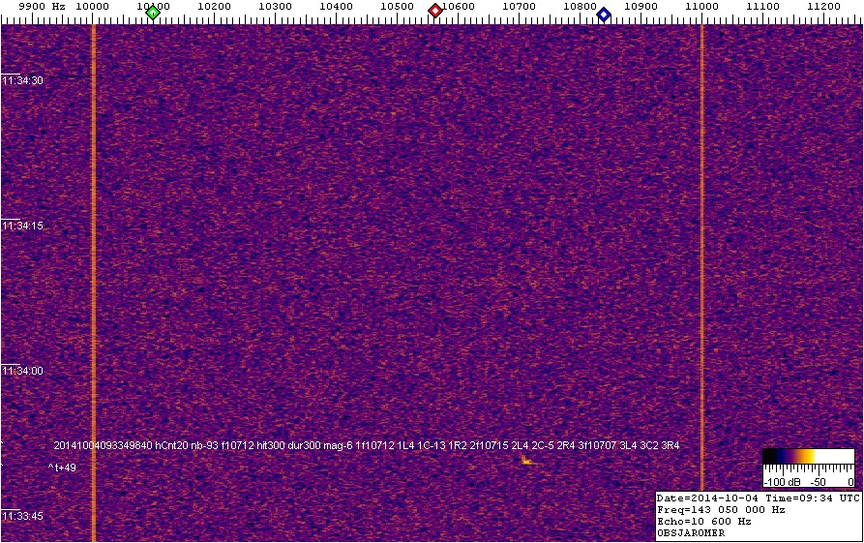Click the dB color scale gradient bar
This screenshot has height=543, width=864.
point(806,456)
